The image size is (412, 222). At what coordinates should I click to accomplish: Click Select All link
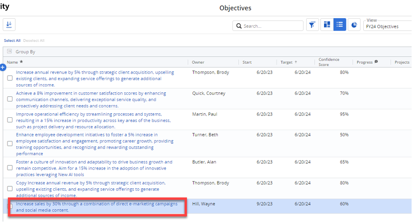point(12,40)
